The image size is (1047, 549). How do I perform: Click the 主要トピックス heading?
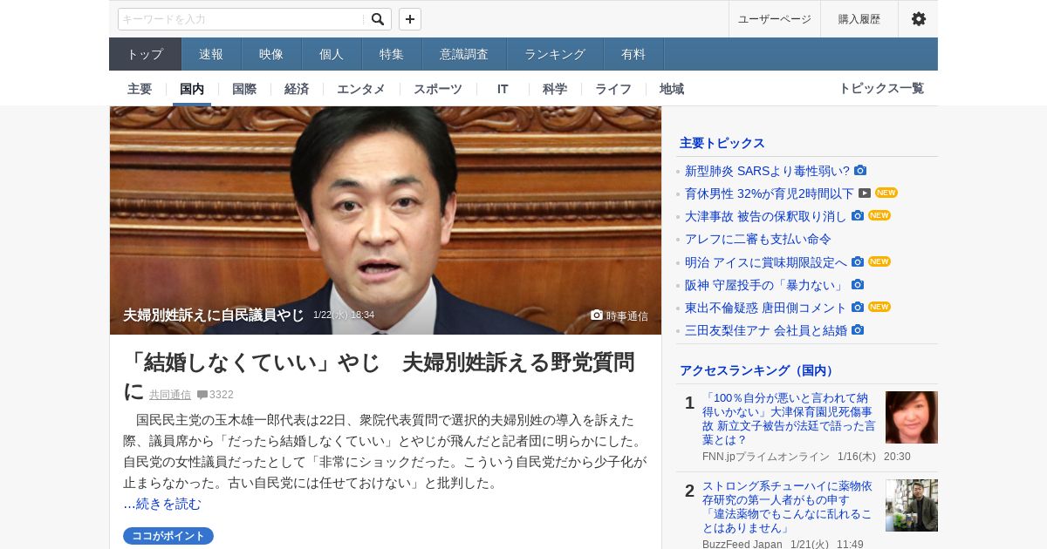(x=722, y=143)
